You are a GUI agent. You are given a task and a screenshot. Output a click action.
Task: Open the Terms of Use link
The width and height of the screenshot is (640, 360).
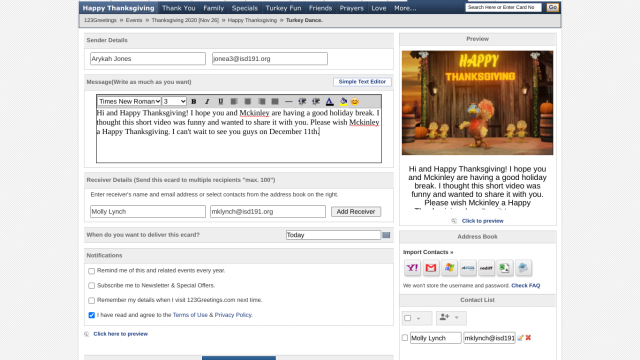(190, 315)
